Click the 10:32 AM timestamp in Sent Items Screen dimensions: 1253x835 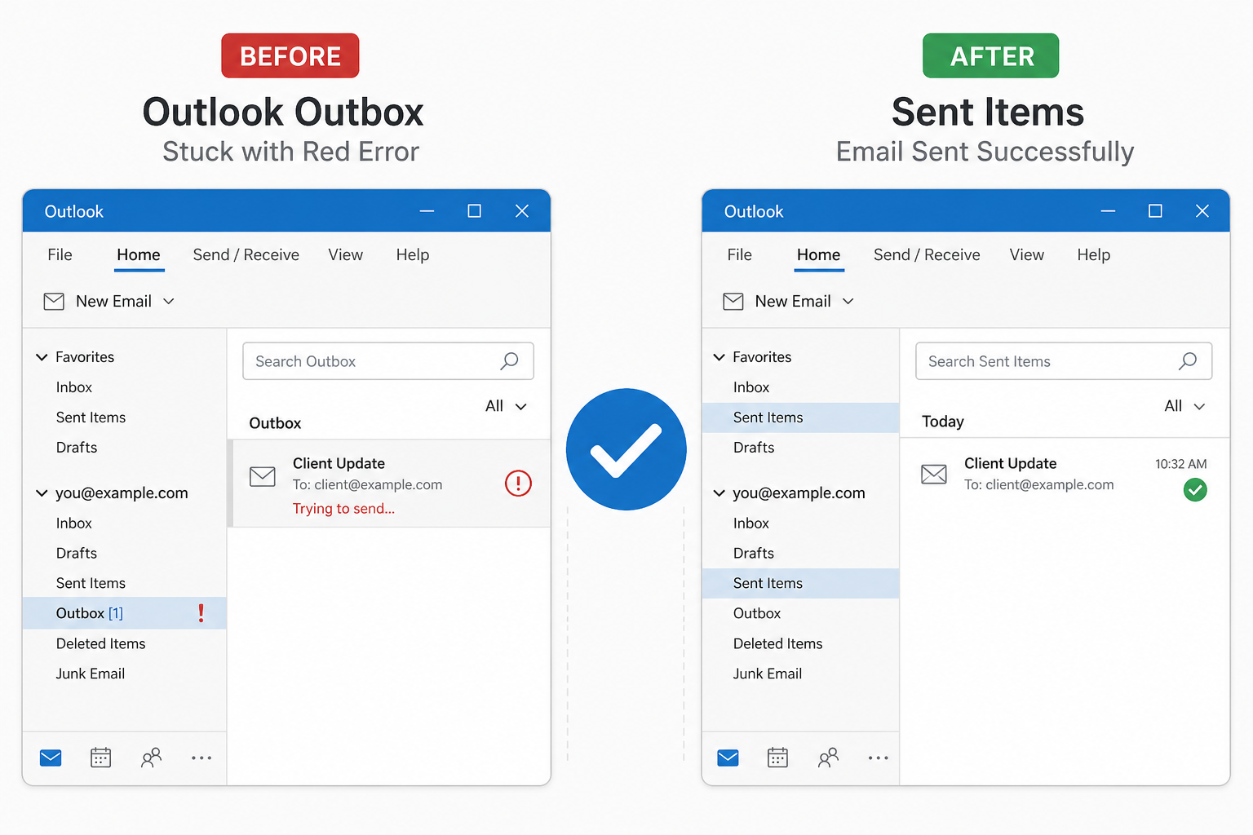[x=1180, y=464]
